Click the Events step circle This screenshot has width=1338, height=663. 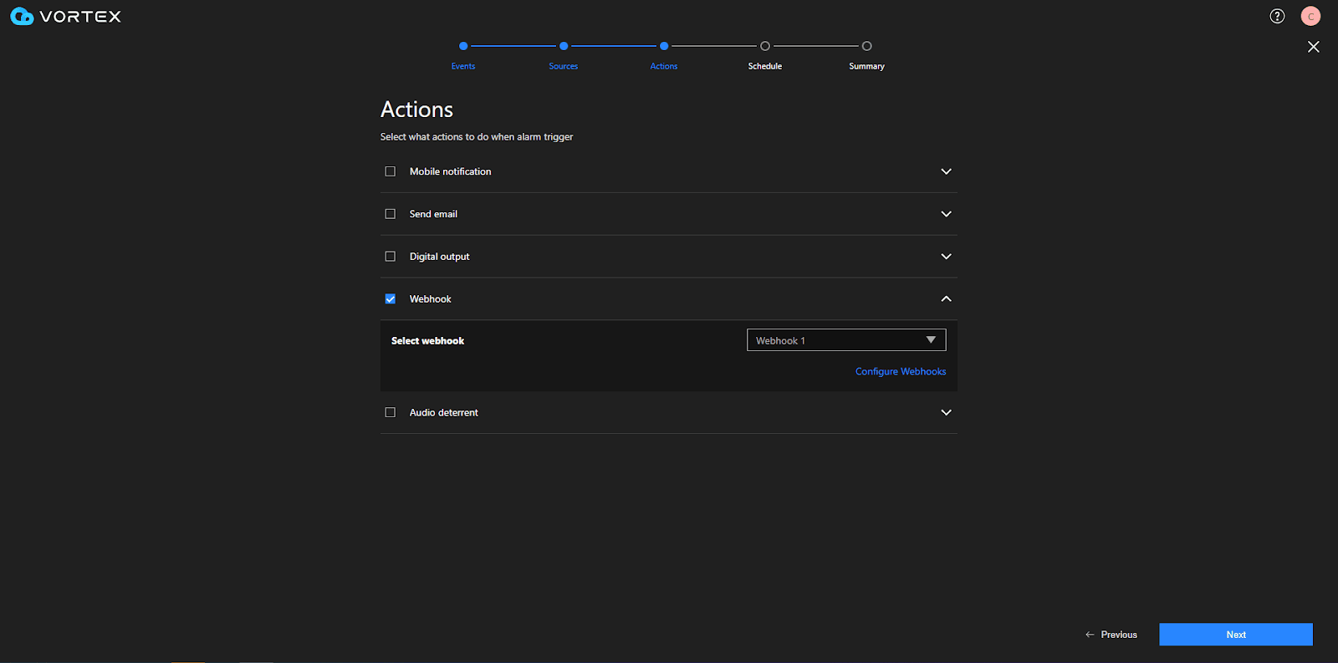coord(463,46)
